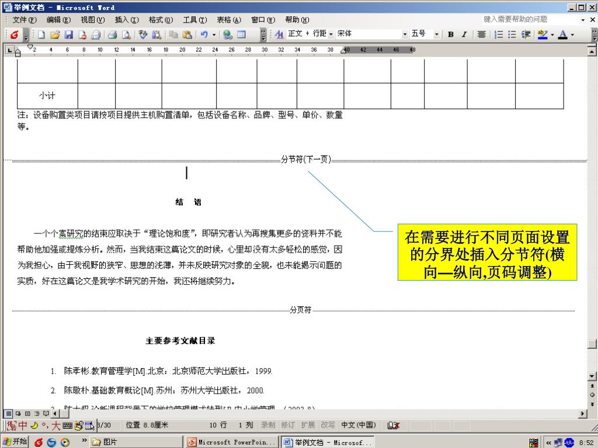Click the scroll down arrow on vertical scrollbar
This screenshot has height=448, width=598.
(x=592, y=376)
